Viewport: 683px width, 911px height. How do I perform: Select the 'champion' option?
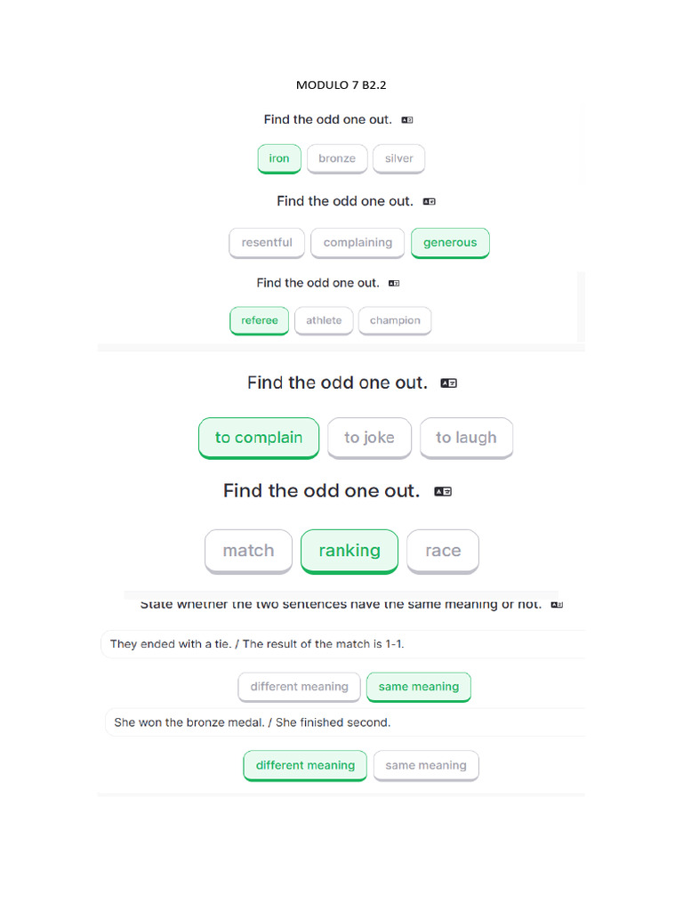(395, 320)
